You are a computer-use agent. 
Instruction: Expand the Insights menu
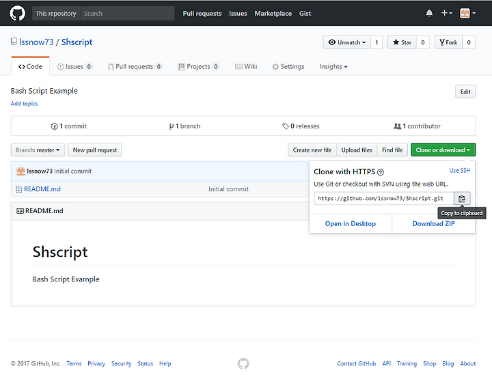tap(333, 66)
